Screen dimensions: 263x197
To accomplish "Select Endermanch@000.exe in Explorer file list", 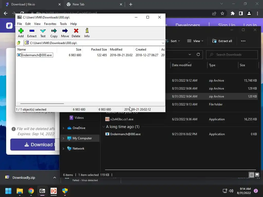I will click(125, 134).
